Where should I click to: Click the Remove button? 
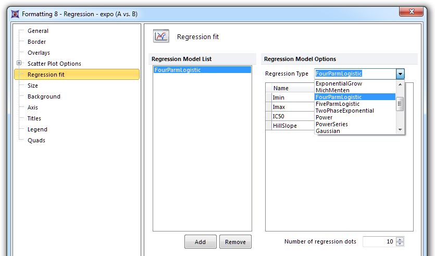click(235, 242)
